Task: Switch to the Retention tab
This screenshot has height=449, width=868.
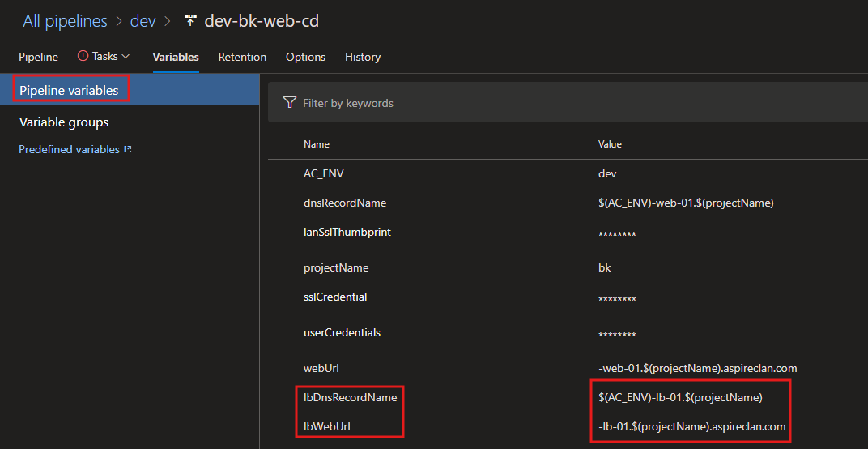Action: [x=242, y=57]
